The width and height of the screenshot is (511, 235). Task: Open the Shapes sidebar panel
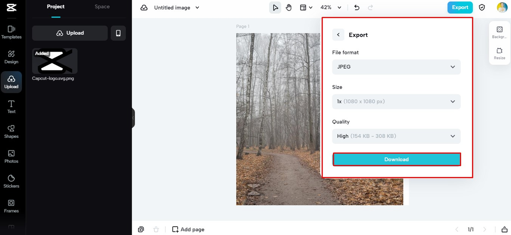11,132
